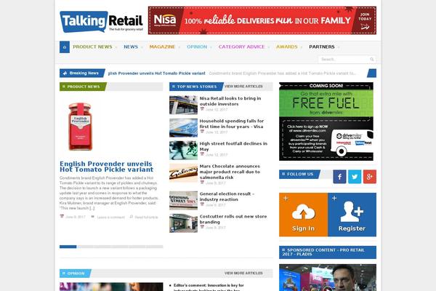
Task: Expand the Product News dropdown arrow
Action: click(x=116, y=47)
